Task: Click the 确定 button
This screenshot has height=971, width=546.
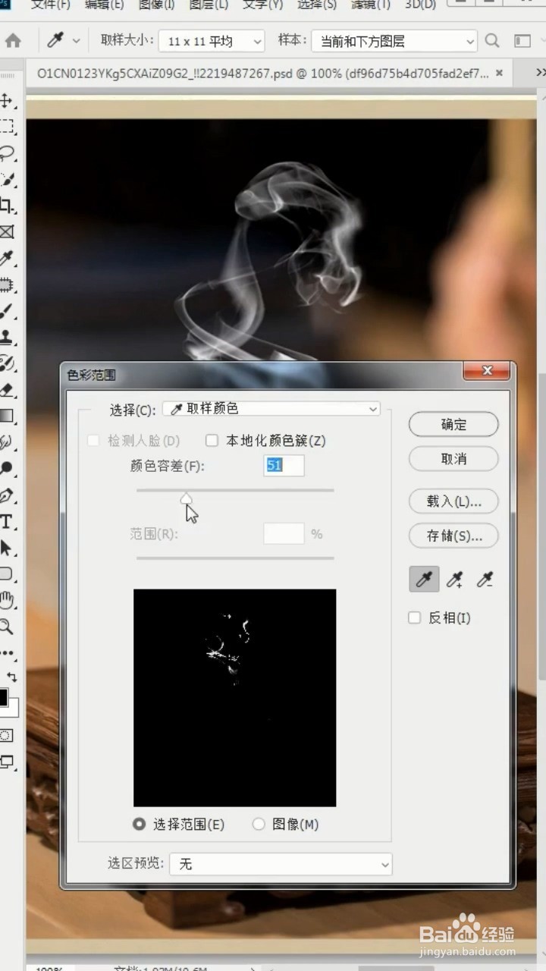Action: coord(453,425)
